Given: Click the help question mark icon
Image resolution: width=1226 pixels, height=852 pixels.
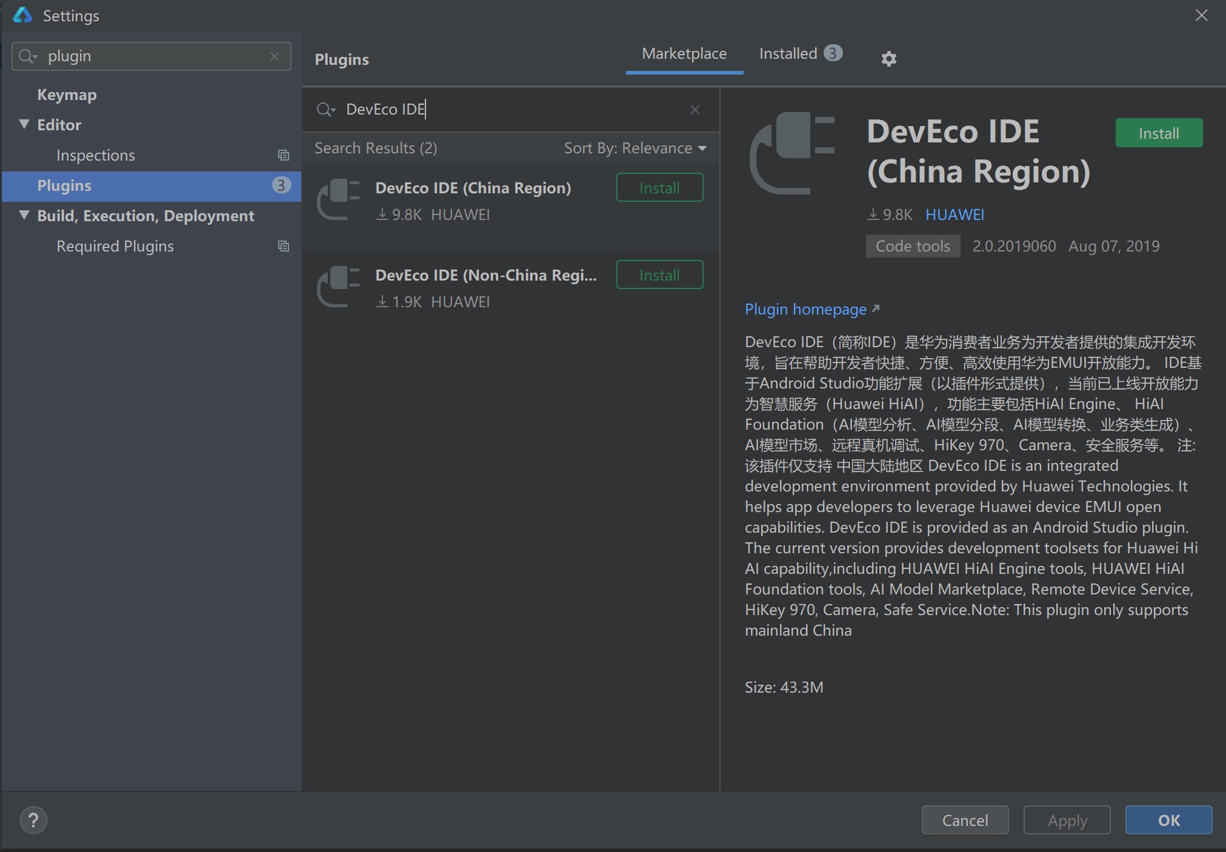Looking at the screenshot, I should point(33,820).
